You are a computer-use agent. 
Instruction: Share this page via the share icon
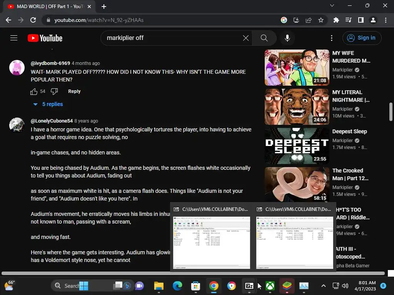[x=309, y=20]
